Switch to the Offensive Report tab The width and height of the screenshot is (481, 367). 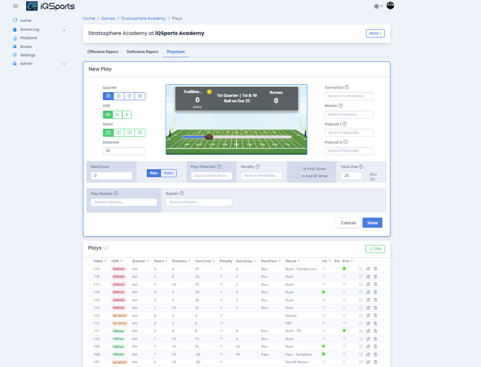click(x=102, y=52)
